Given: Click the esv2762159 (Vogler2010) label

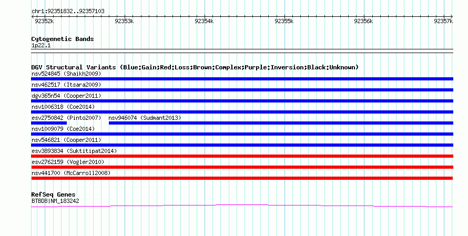Looking at the screenshot, I should (x=68, y=162).
